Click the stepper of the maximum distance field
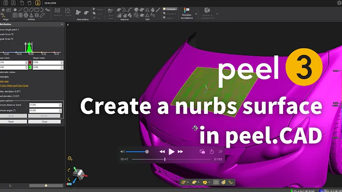342x192 pixels. pos(60,105)
